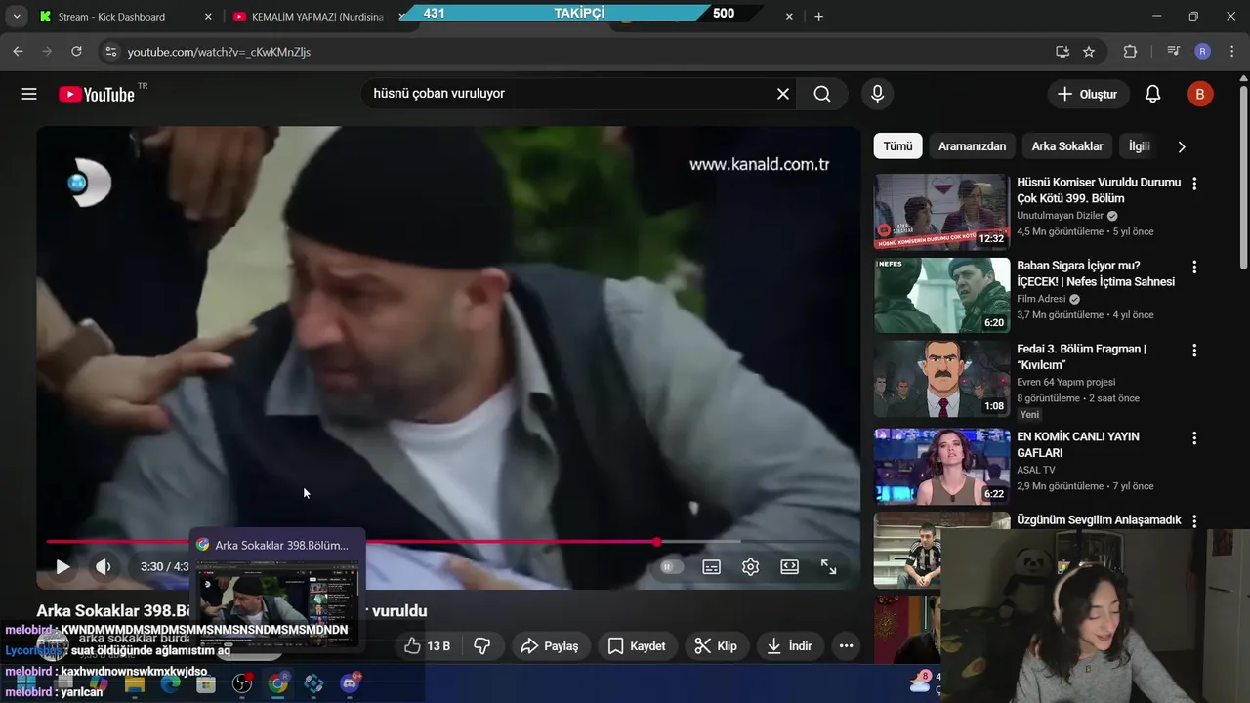The image size is (1250, 703).
Task: Submit search with the magnifier icon
Action: point(822,94)
